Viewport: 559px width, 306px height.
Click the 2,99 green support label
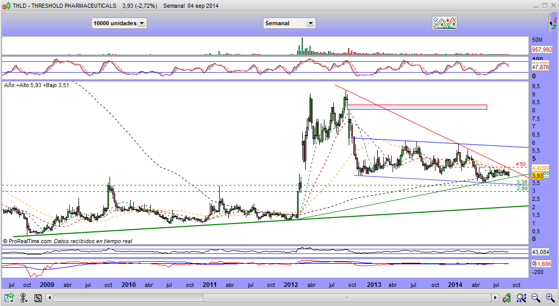click(522, 189)
